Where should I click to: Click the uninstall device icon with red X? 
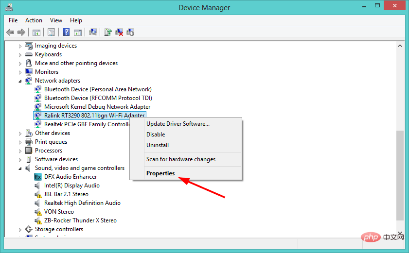[119, 33]
